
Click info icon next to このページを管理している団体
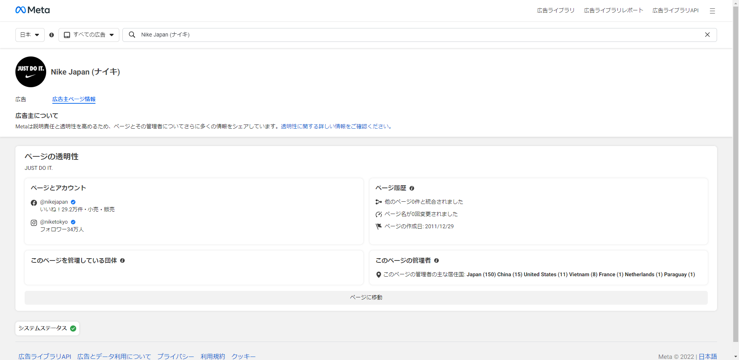[122, 260]
